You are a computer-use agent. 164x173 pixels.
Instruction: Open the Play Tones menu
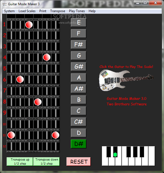[x=77, y=11]
